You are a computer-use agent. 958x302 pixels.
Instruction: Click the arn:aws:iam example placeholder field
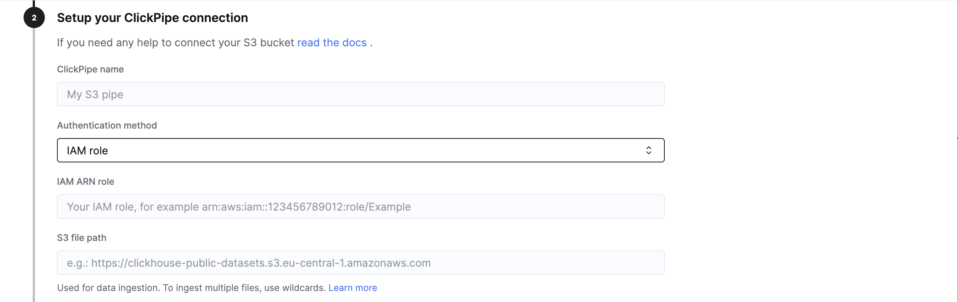tap(361, 206)
